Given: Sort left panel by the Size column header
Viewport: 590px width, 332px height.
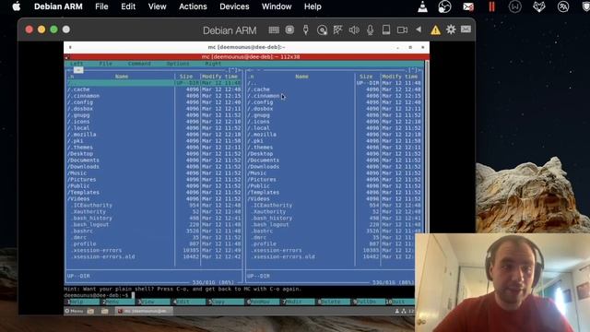Looking at the screenshot, I should tap(186, 77).
